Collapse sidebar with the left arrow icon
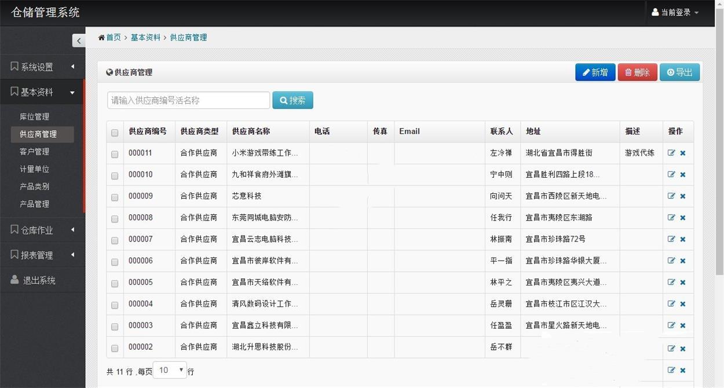The image size is (724, 388). [79, 41]
